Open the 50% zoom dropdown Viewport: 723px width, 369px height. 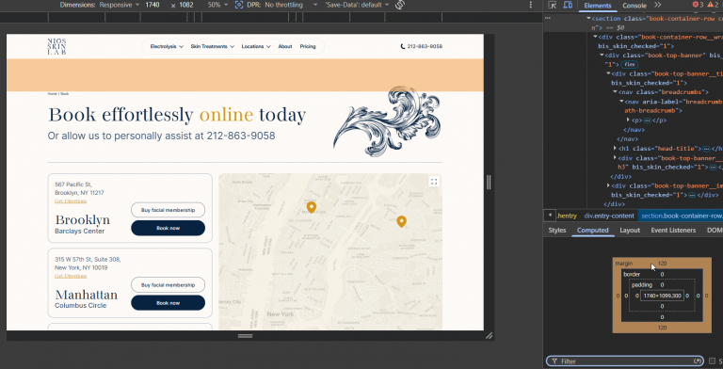(x=217, y=5)
